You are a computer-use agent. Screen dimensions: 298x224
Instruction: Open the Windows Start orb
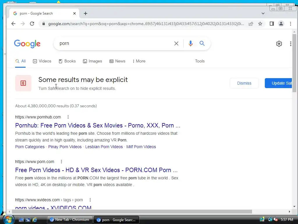8,220
